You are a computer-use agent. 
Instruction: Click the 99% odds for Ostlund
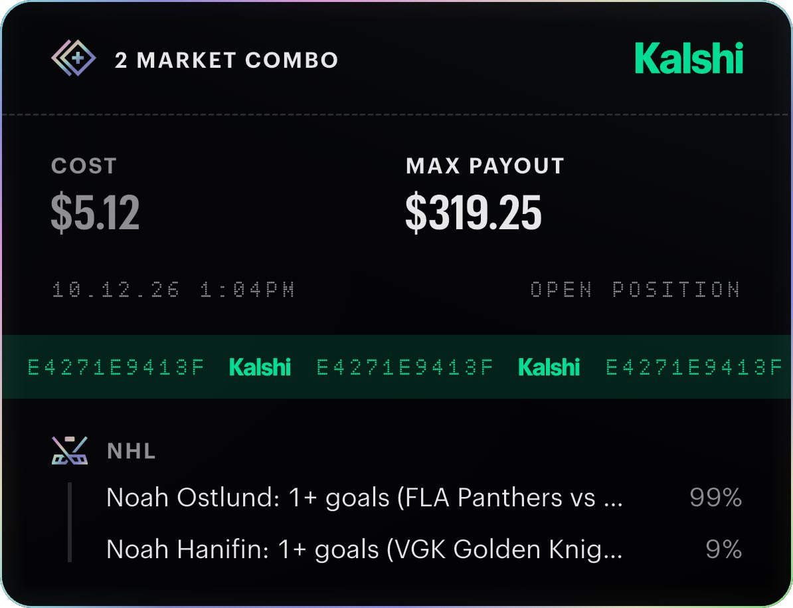pyautogui.click(x=715, y=497)
